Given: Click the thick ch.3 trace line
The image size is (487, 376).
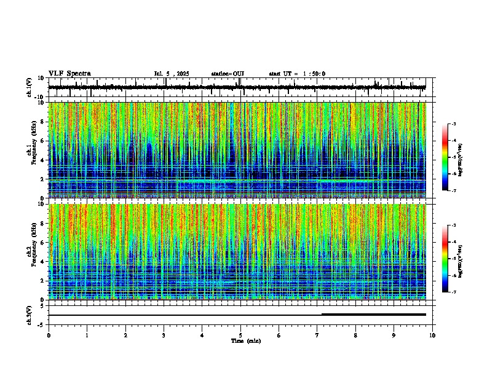Looking at the screenshot, I should pos(374,315).
